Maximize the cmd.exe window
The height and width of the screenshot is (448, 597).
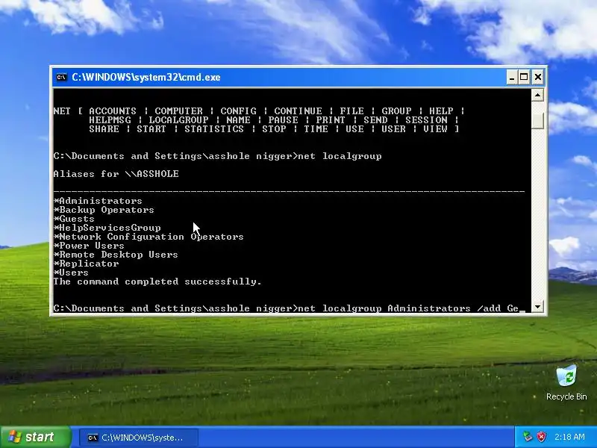point(525,78)
